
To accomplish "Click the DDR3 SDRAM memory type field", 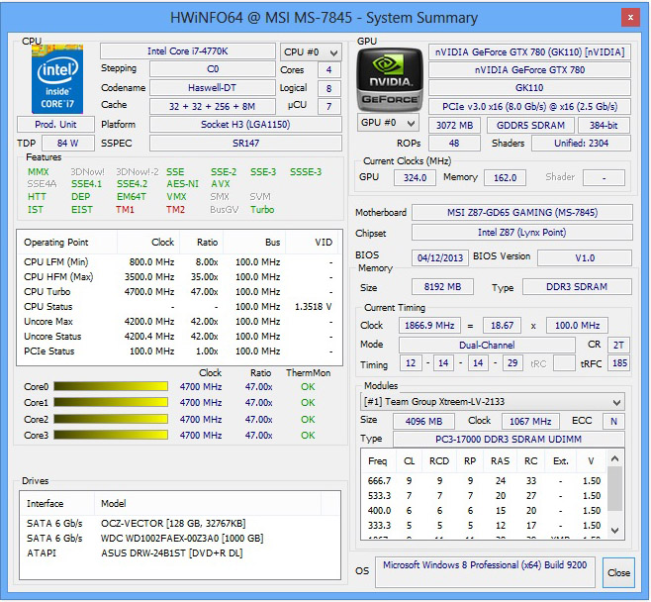I will pyautogui.click(x=577, y=287).
